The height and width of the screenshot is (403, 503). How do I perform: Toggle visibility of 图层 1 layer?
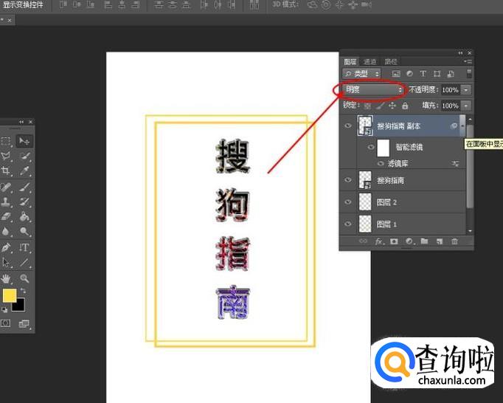point(348,224)
